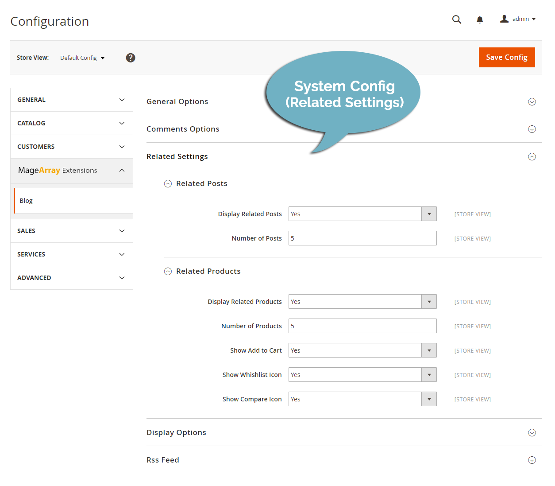Expand the ADVANCED sidebar section
This screenshot has height=486, width=555.
pyautogui.click(x=71, y=278)
